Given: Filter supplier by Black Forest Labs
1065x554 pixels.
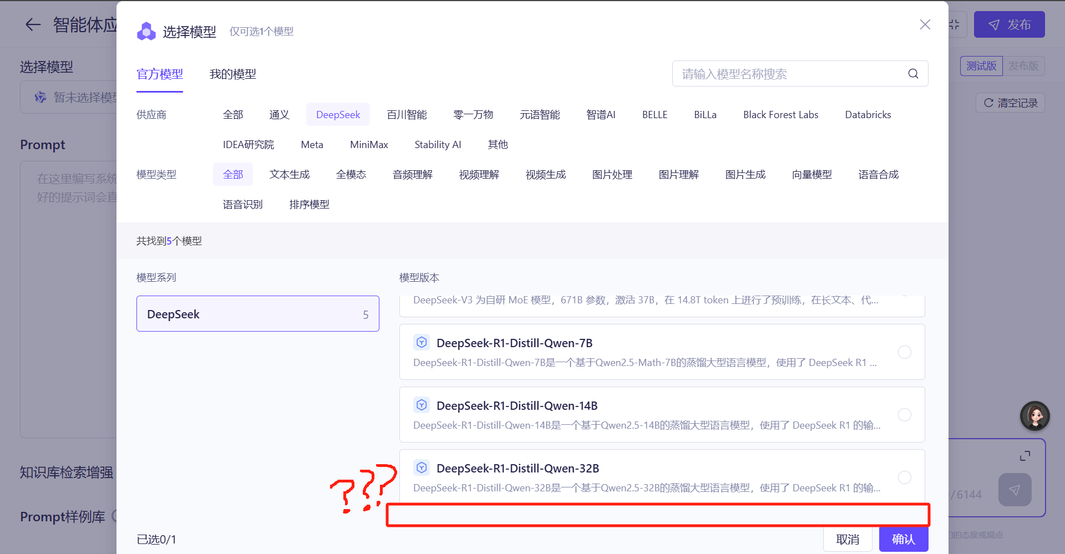Looking at the screenshot, I should point(781,115).
